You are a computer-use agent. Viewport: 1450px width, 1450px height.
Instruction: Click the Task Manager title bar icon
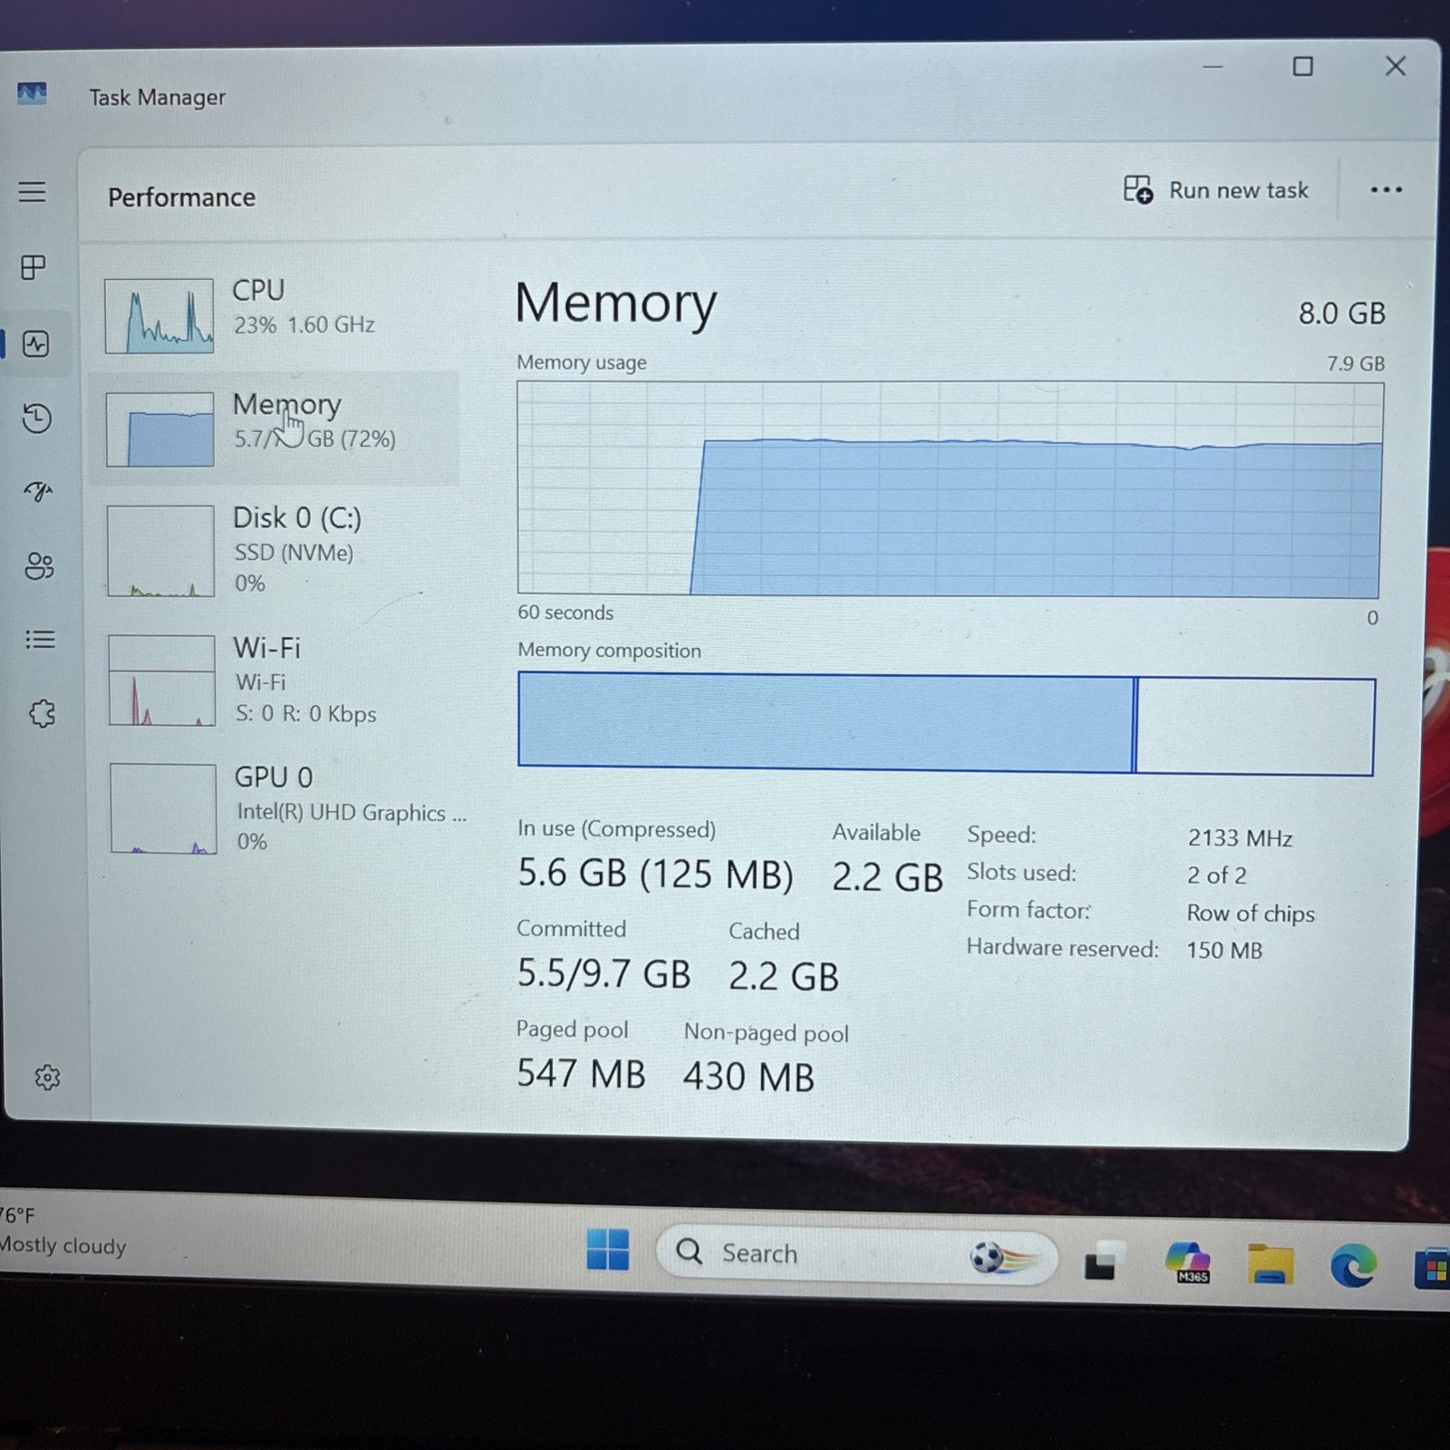click(x=32, y=93)
